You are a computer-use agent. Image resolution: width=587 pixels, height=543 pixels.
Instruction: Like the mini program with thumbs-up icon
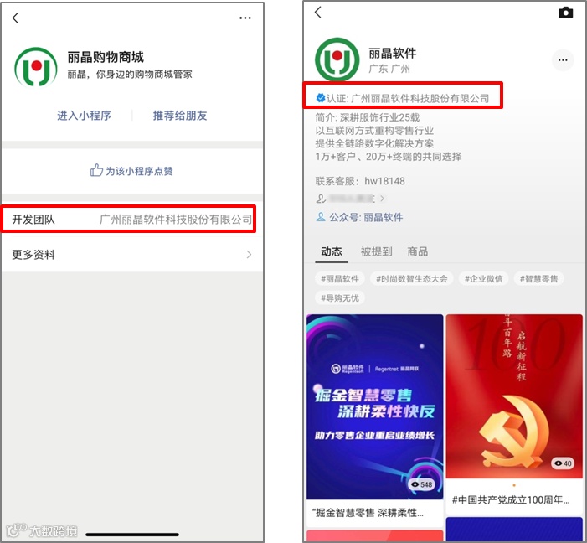[x=96, y=170]
